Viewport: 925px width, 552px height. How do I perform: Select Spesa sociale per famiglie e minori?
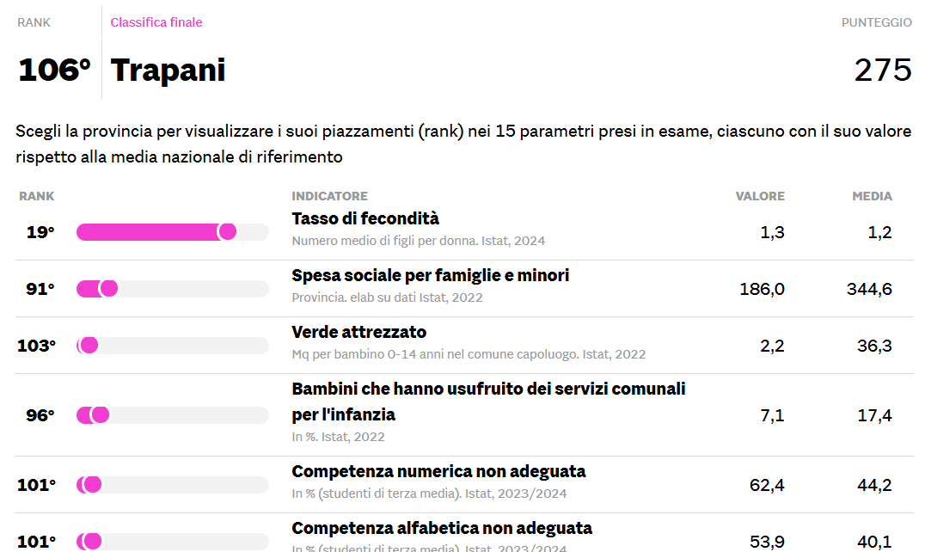click(430, 275)
